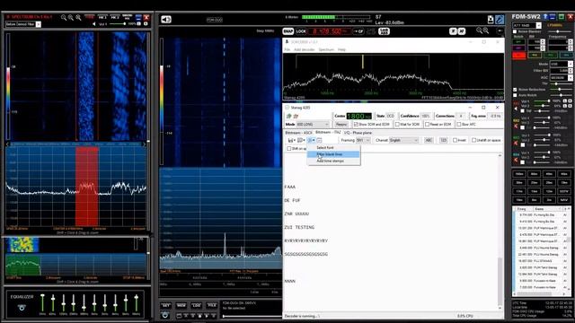575x323 pixels.
Task: Toggle Auto Notch checkbox
Action: click(515, 95)
